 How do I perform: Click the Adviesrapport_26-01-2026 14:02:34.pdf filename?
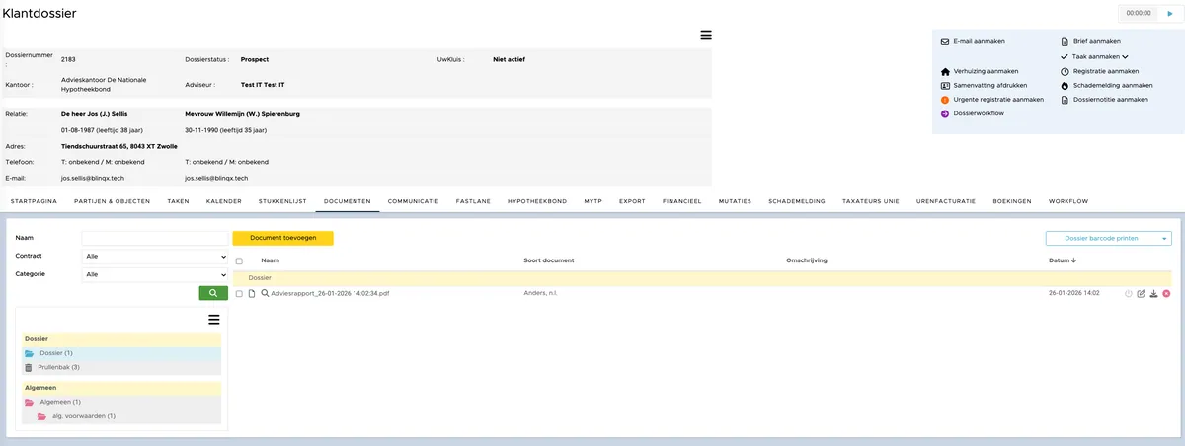(x=330, y=294)
